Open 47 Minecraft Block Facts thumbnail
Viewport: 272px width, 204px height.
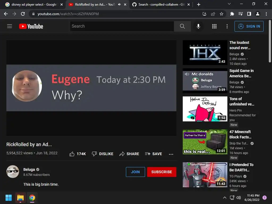pos(205,142)
